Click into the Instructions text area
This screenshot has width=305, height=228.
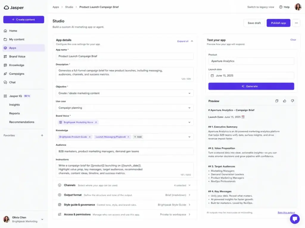tap(125, 170)
